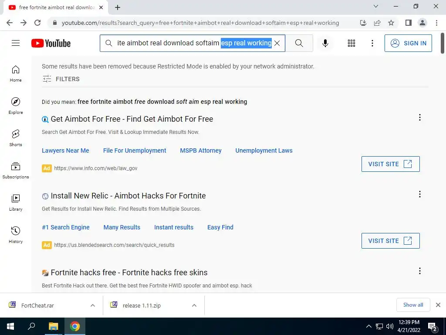Open Shorts in sidebar
Screen dimensions: 446x335
pos(16,138)
